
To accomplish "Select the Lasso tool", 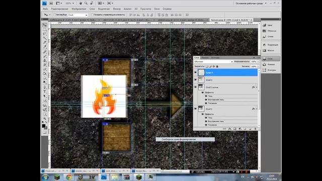I will click(45, 34).
